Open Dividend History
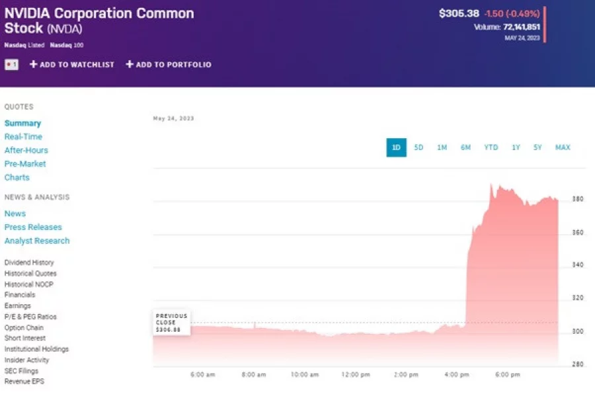The height and width of the screenshot is (398, 595). (29, 262)
